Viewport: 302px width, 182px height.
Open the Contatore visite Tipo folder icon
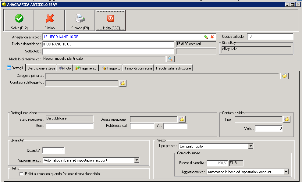[287, 119]
